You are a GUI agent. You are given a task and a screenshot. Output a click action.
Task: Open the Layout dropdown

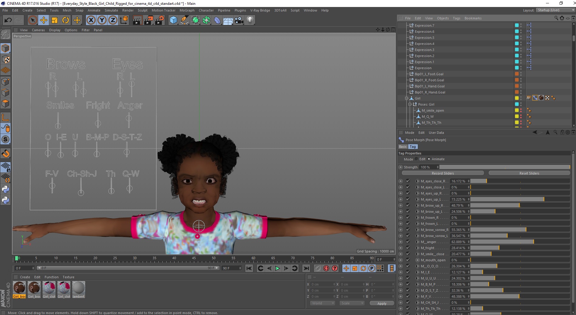[x=555, y=10]
